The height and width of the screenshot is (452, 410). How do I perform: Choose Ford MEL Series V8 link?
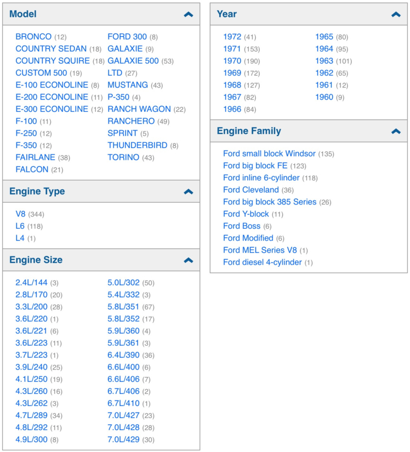[260, 250]
